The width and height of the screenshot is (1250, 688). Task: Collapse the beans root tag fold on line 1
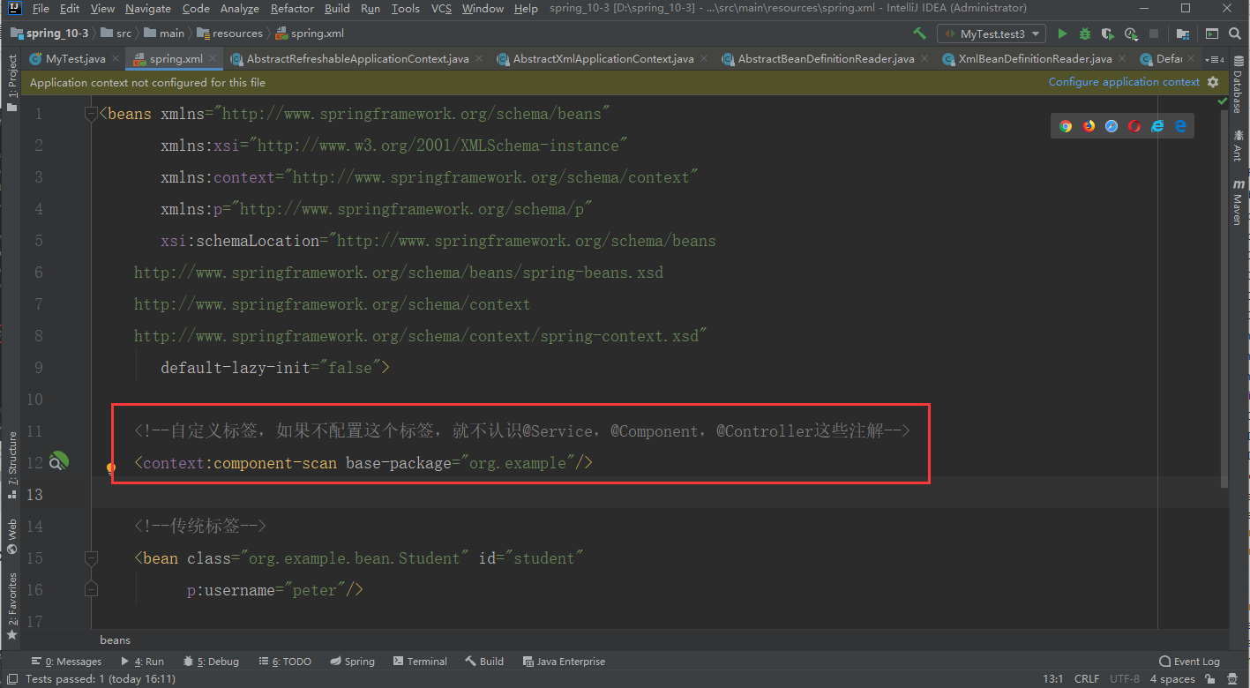click(90, 114)
